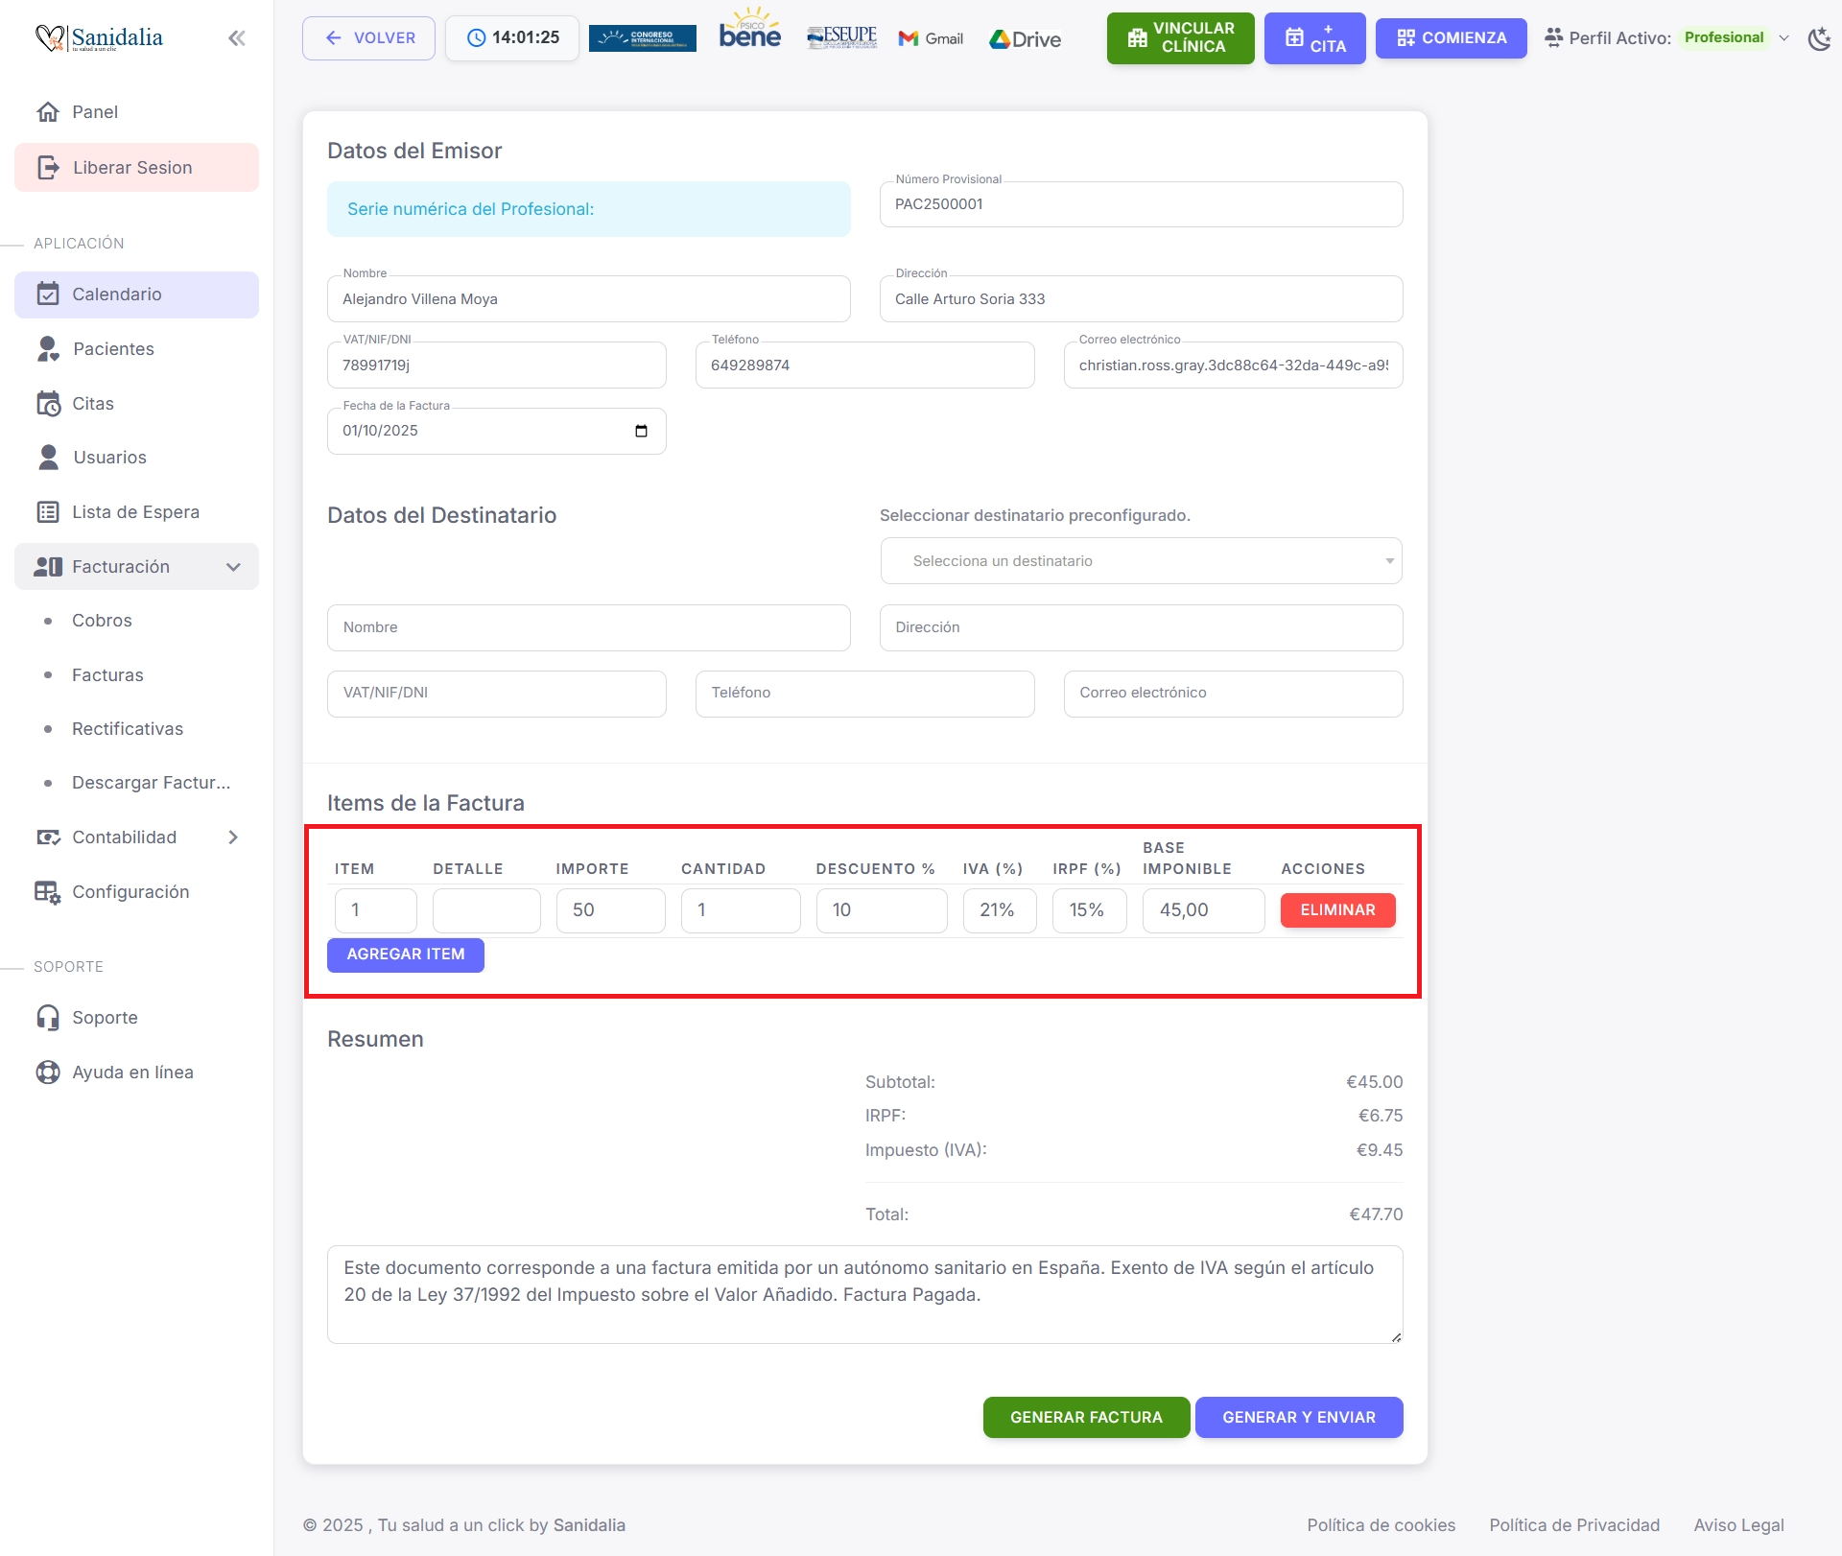1842x1556 pixels.
Task: Open Congreso Internacional banner
Action: [642, 38]
